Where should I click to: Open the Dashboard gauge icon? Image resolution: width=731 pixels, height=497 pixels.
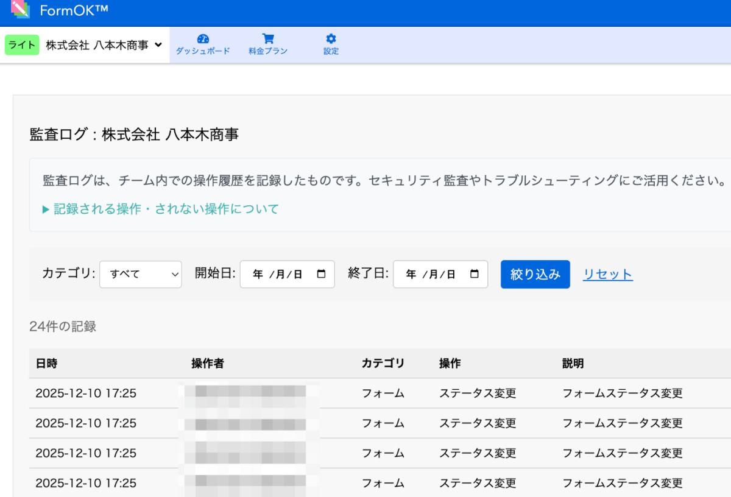click(x=203, y=38)
